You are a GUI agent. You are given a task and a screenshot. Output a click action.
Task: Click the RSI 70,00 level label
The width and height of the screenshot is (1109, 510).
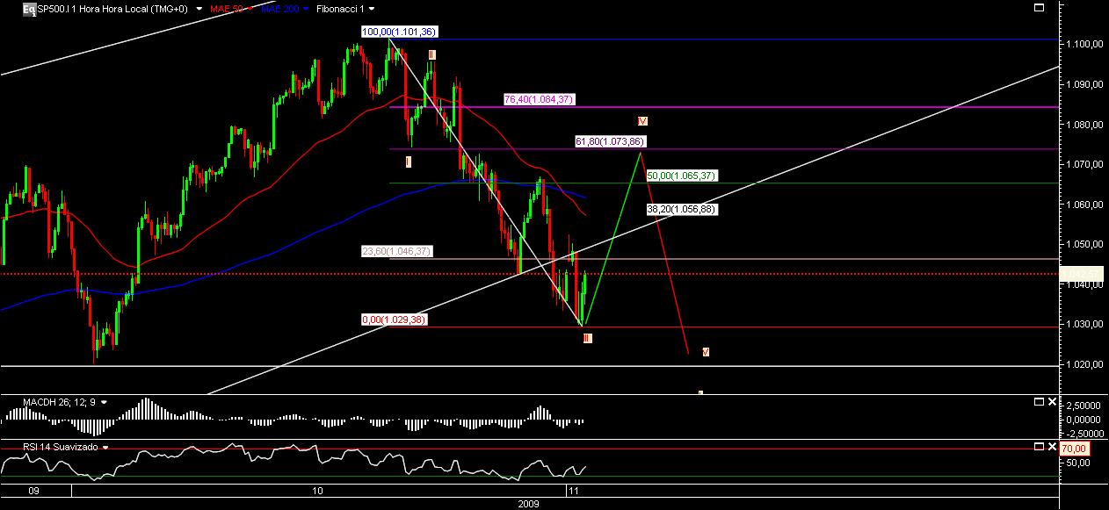1076,449
